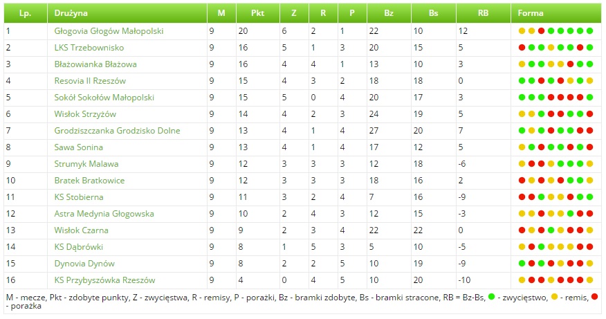Open the Astra Medynia Głogowska link
This screenshot has width=606, height=319.
[104, 214]
